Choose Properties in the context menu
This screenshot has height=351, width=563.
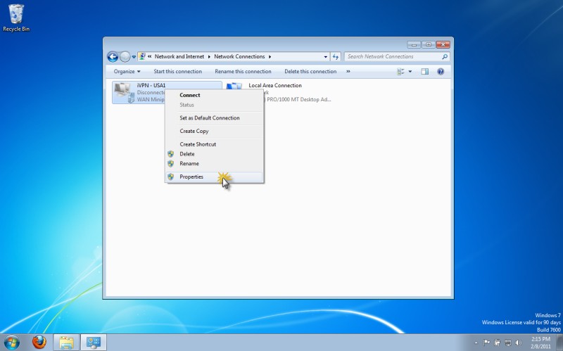[215, 177]
